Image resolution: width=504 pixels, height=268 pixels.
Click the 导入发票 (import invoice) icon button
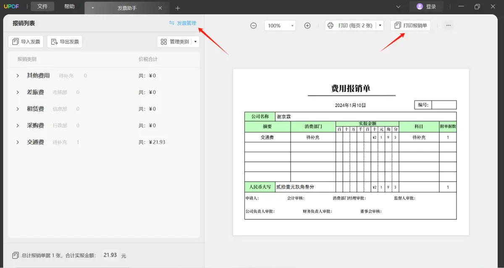(x=15, y=41)
